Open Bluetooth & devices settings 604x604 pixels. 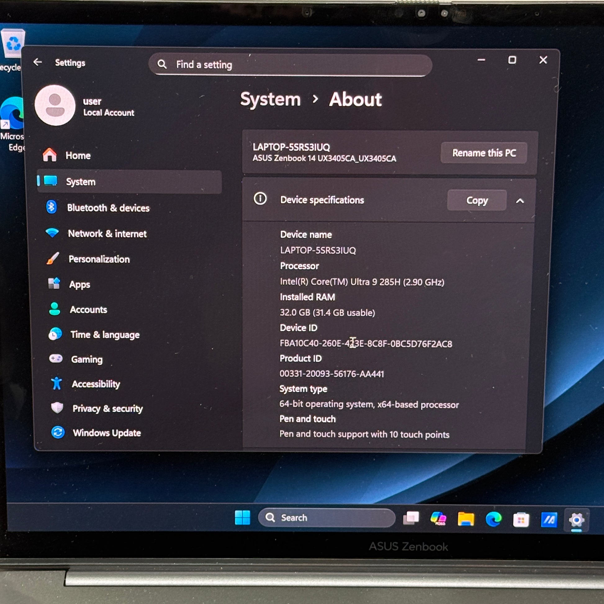pos(108,208)
